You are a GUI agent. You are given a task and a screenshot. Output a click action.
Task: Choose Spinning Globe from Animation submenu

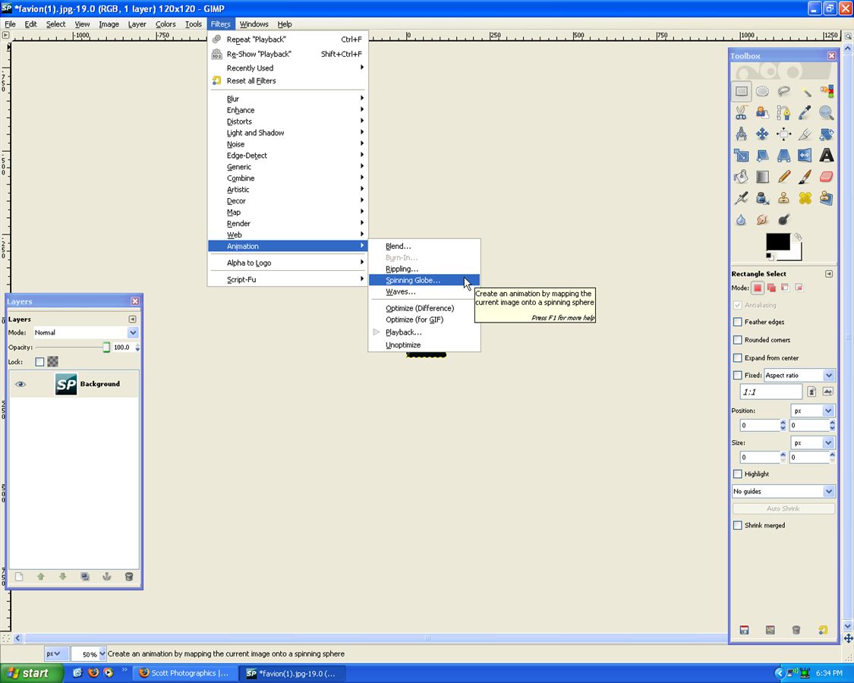click(424, 281)
